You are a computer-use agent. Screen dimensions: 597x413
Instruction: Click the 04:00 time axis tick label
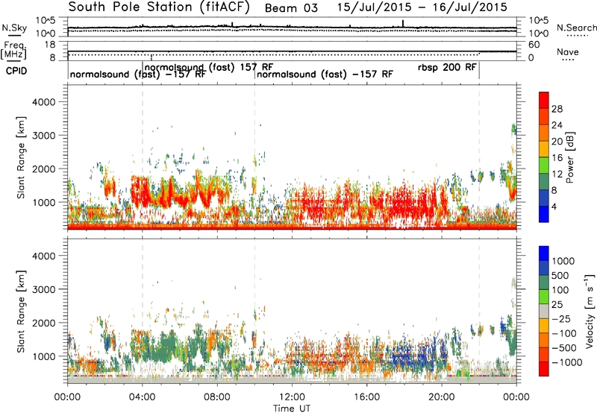142,397
